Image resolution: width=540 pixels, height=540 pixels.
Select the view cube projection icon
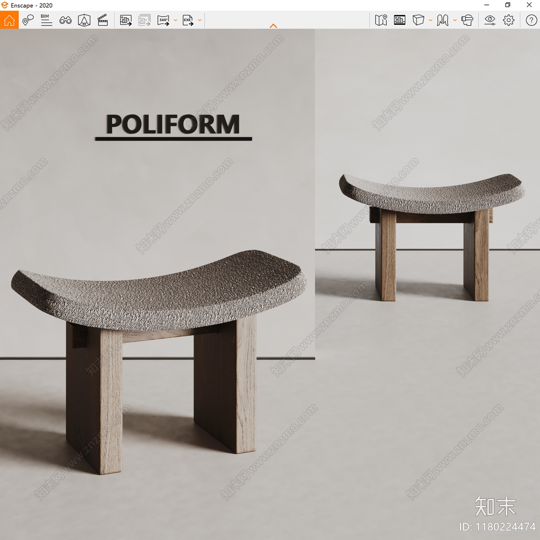[x=418, y=20]
